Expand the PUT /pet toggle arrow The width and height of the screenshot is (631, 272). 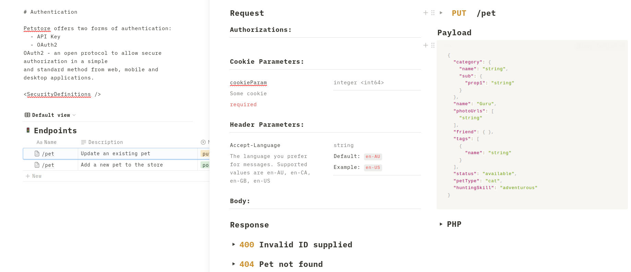[441, 13]
